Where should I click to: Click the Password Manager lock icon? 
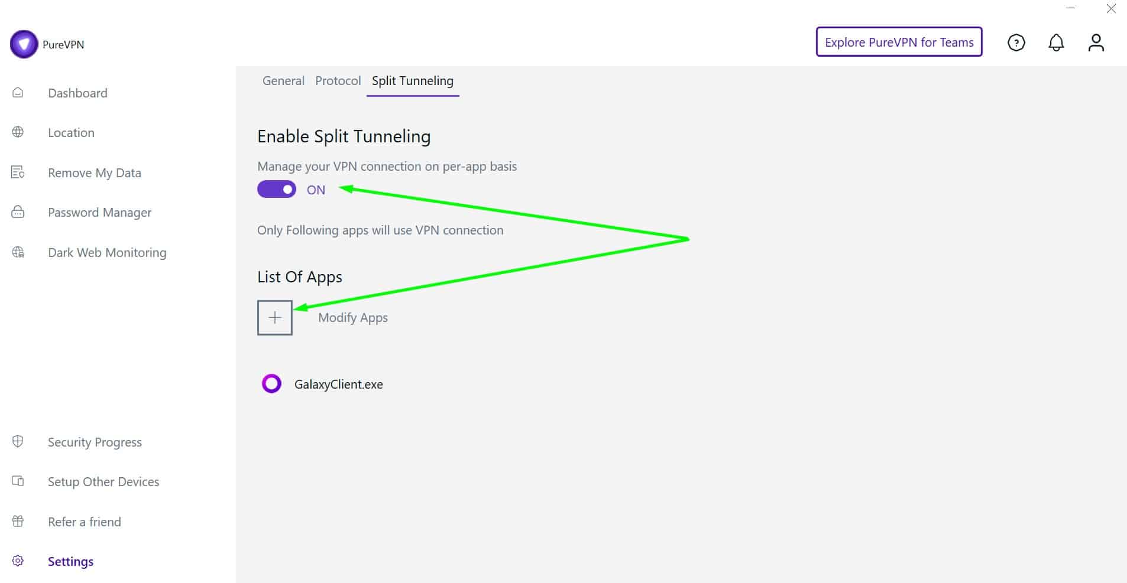(x=18, y=212)
